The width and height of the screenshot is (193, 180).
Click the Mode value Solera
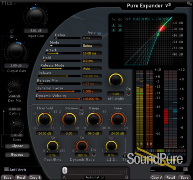point(92,46)
